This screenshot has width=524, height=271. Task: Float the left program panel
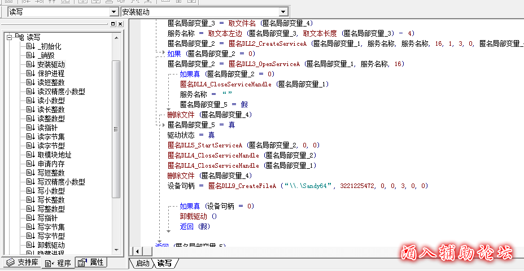(x=113, y=24)
